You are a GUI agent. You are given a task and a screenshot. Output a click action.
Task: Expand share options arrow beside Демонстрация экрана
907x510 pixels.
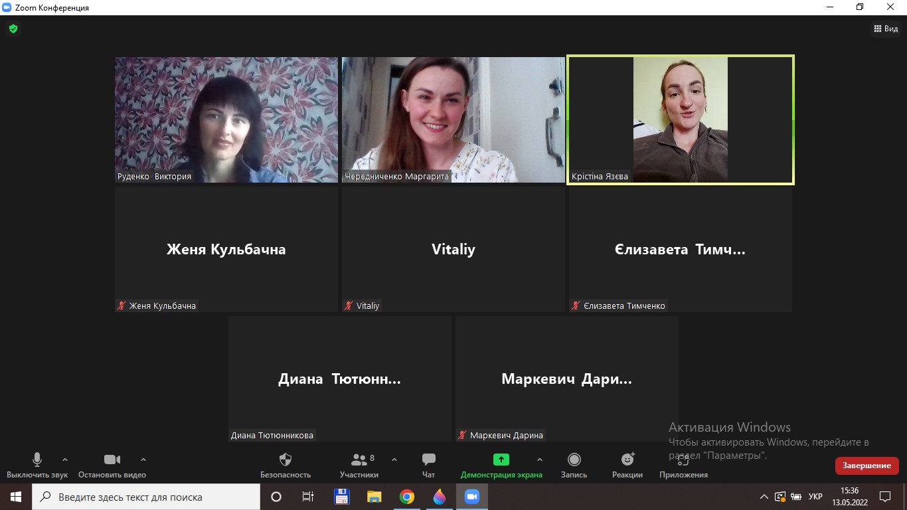539,460
